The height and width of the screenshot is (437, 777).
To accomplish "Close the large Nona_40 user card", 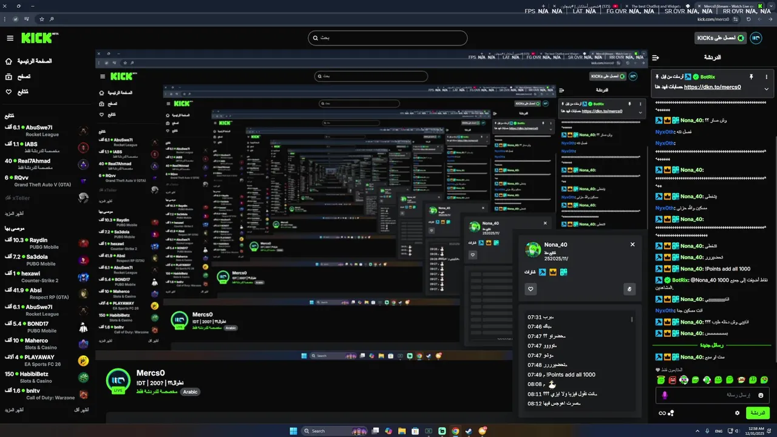I will coord(633,244).
